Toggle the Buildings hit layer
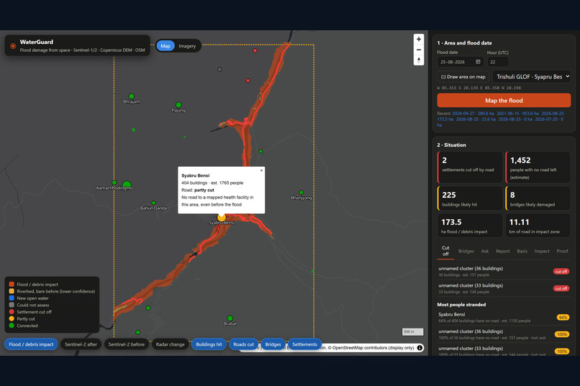 pos(209,344)
